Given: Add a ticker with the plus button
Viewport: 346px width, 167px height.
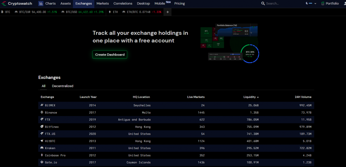Looking at the screenshot, I should pyautogui.click(x=168, y=12).
